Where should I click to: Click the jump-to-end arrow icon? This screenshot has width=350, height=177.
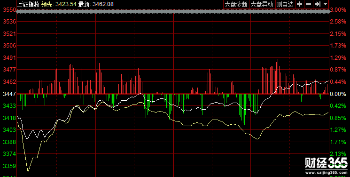pos(317,4)
